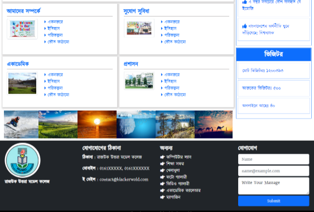This screenshot has width=314, height=212.
Task: Open the camel caravan gallery photo
Action: pyautogui.click(x=214, y=124)
